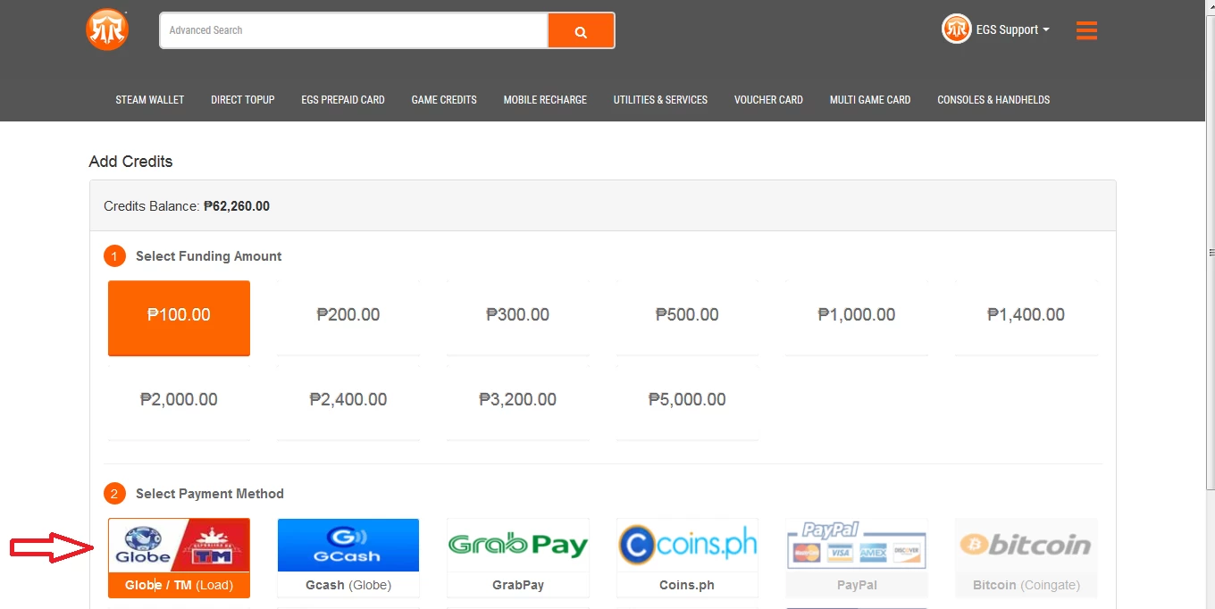Click the Select Funding Amount heading
The image size is (1215, 609).
point(208,256)
